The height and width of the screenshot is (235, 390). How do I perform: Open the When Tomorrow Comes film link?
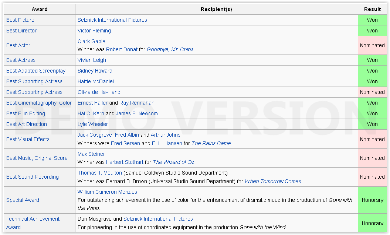[x=273, y=181]
